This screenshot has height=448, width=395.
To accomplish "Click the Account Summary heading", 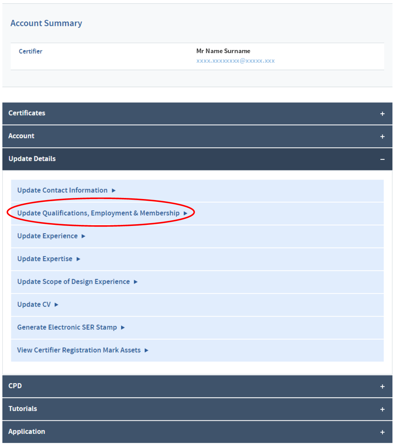I will (46, 23).
